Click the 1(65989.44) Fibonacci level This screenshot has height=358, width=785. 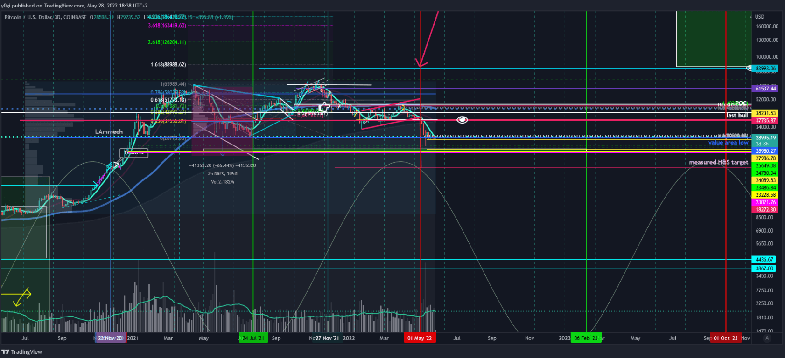[x=174, y=84]
